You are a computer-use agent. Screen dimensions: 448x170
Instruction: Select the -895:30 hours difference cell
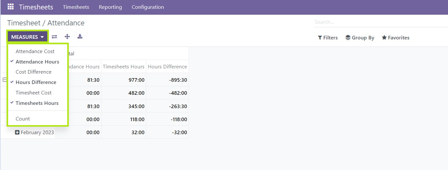pos(167,80)
